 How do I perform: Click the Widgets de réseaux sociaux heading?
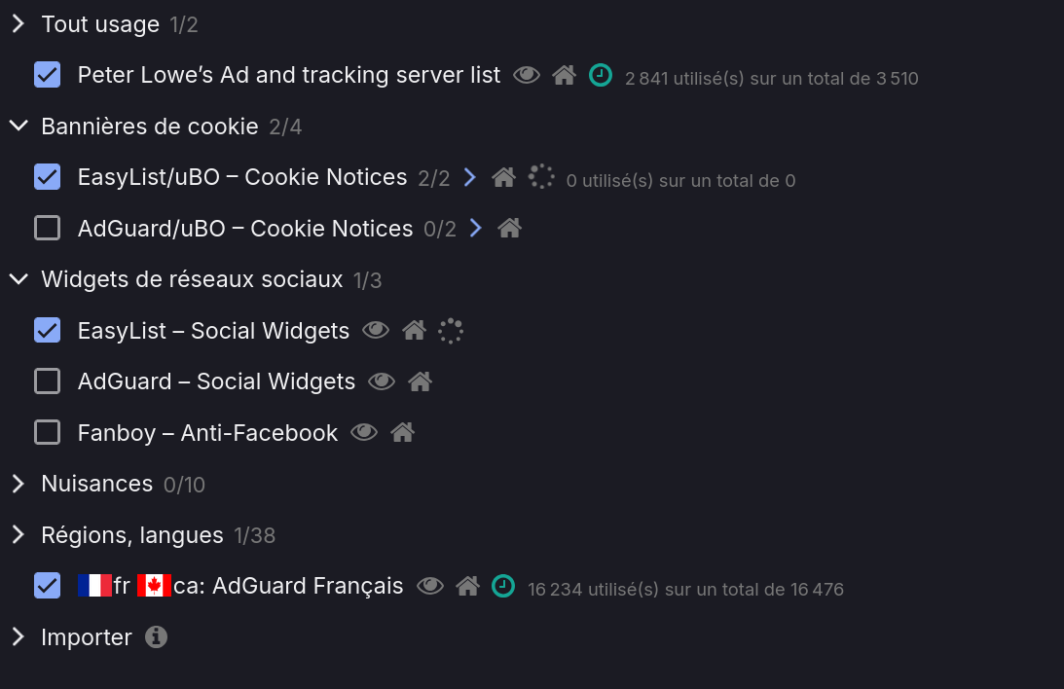click(x=192, y=280)
